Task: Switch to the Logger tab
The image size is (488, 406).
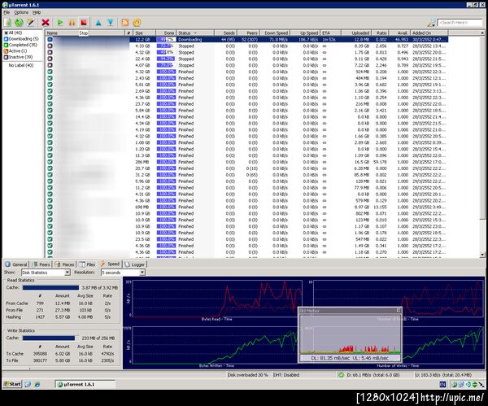Action: click(134, 264)
